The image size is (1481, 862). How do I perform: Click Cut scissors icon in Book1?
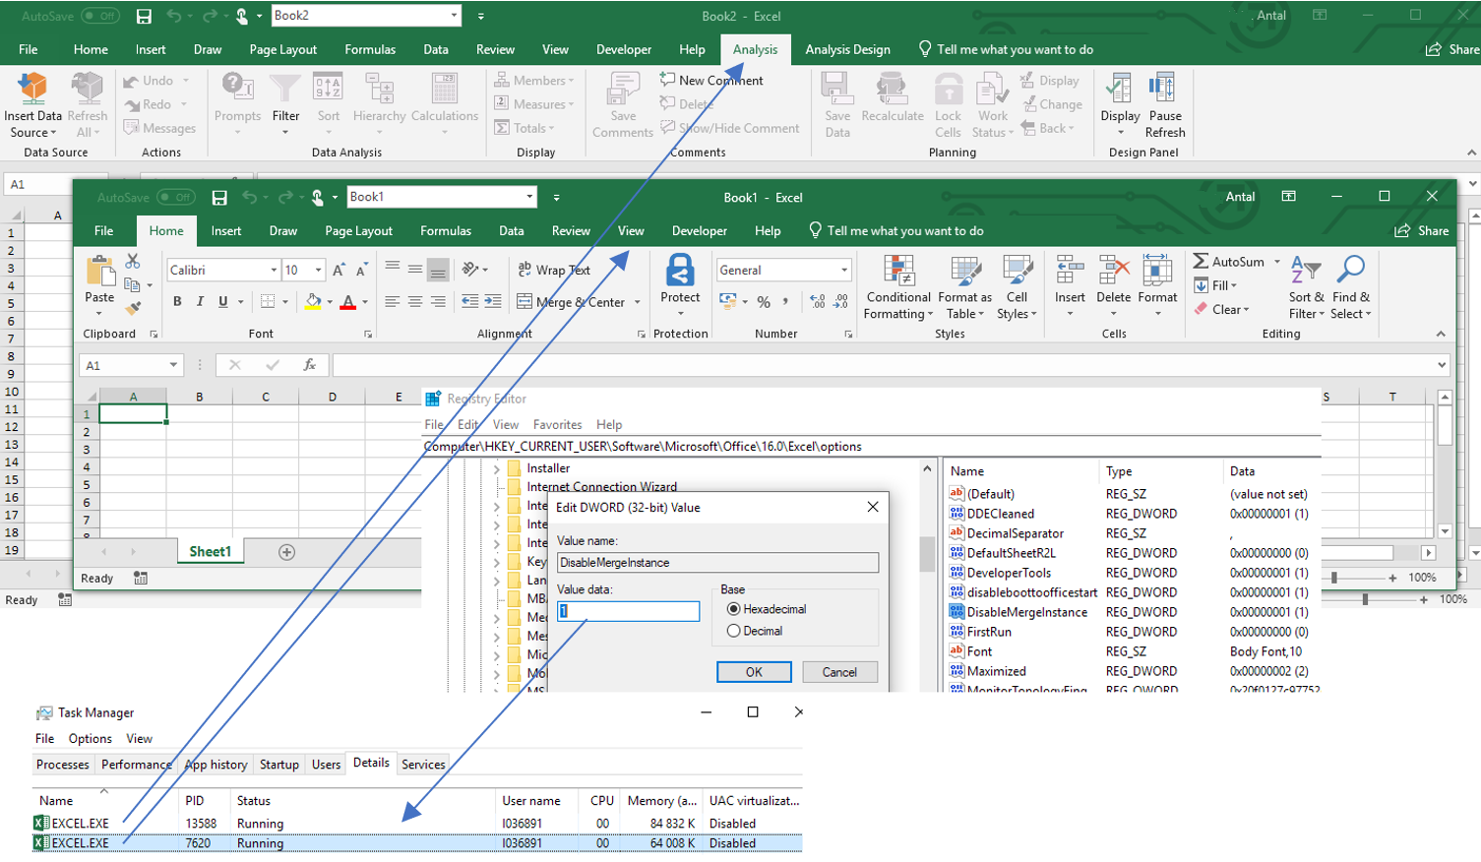point(133,262)
